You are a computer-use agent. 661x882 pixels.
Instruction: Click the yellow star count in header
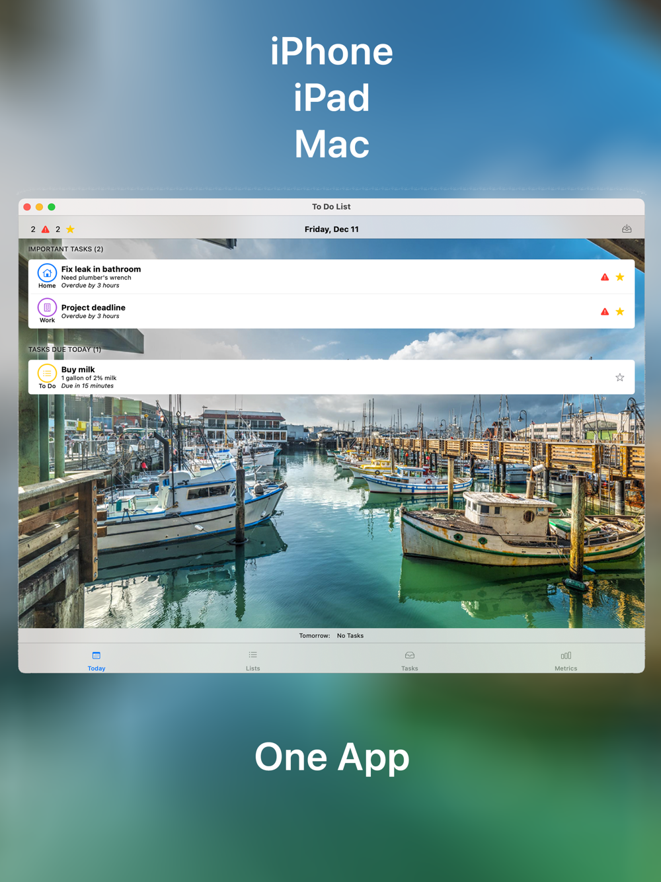point(70,229)
